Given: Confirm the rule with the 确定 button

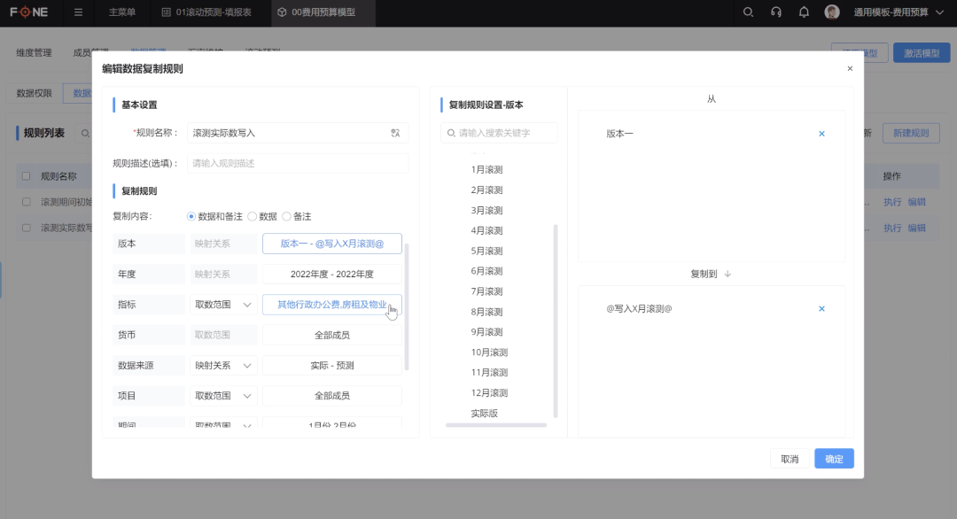Looking at the screenshot, I should tap(833, 458).
